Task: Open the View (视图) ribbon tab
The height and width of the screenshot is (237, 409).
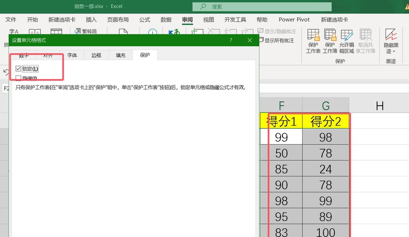Action: tap(209, 20)
